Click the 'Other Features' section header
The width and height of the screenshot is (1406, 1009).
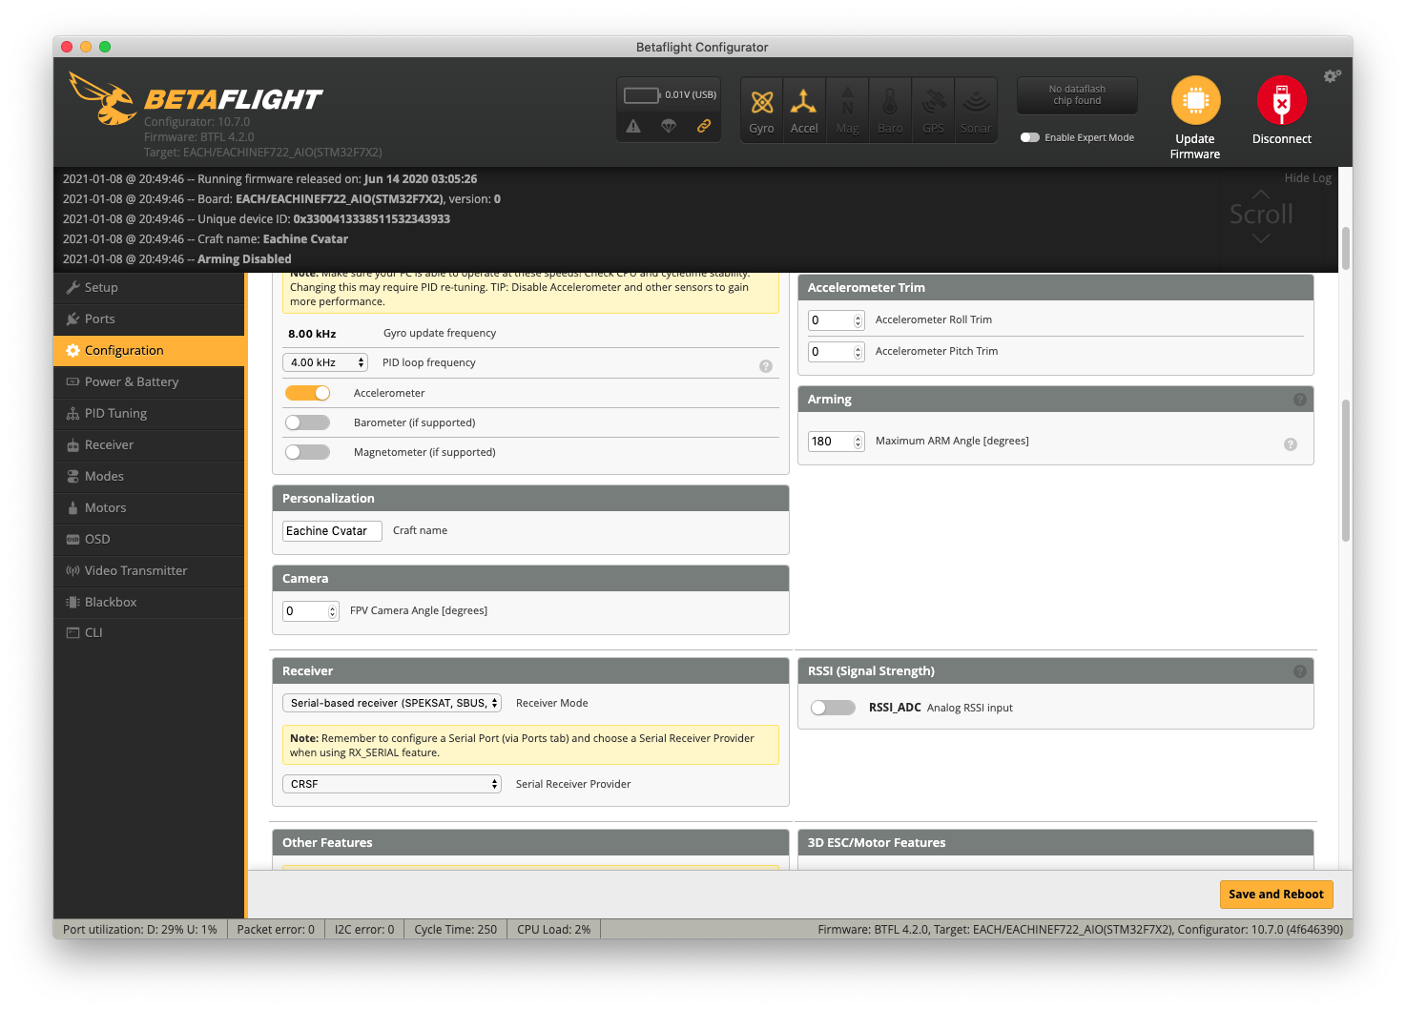pos(530,843)
